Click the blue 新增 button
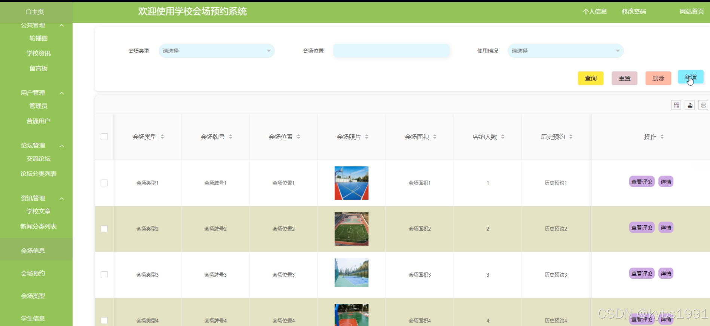The height and width of the screenshot is (326, 710). [x=691, y=77]
